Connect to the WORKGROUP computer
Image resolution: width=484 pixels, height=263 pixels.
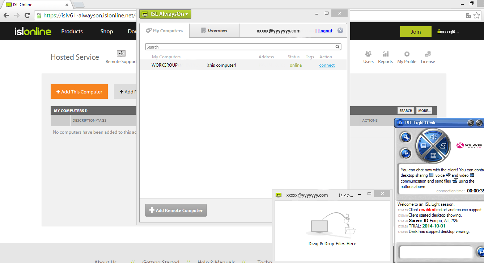pos(327,65)
